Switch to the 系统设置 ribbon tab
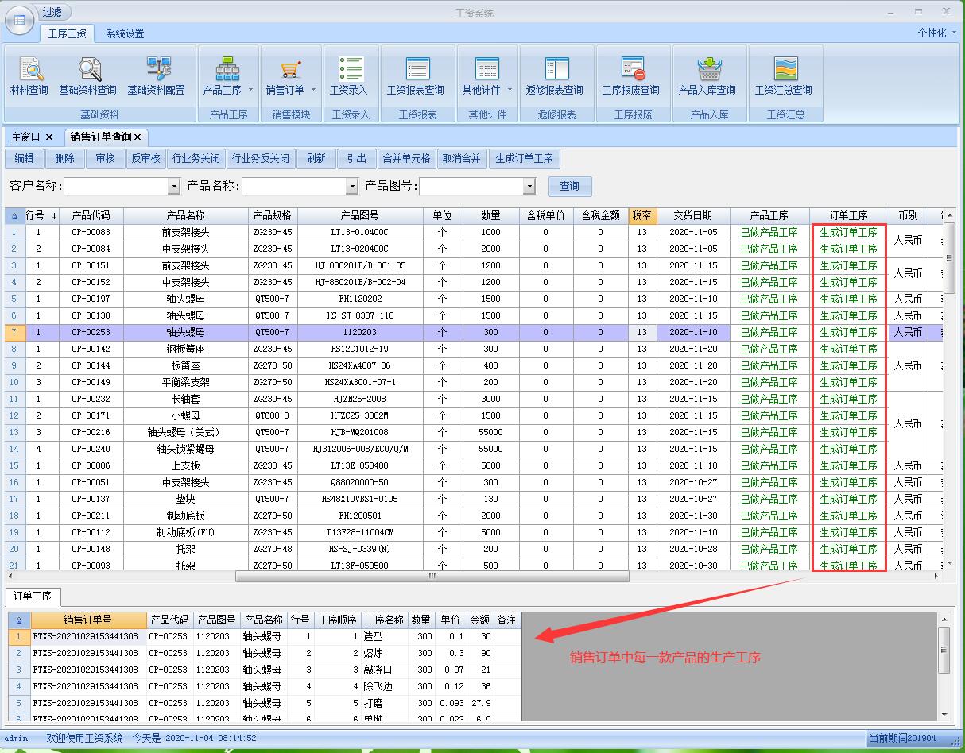This screenshot has width=965, height=753. click(x=125, y=33)
